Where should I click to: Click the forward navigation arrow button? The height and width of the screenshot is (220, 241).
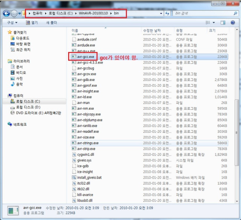coord(14,14)
